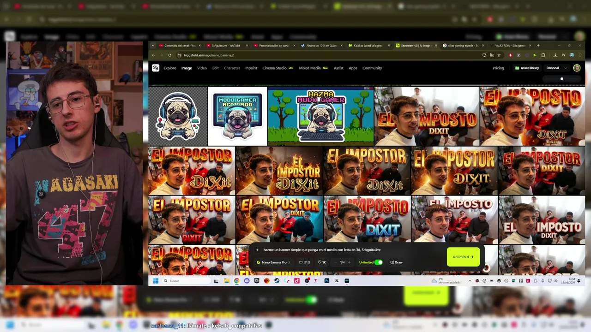
Task: Open the Draw tool in prompt bar
Action: (x=396, y=262)
